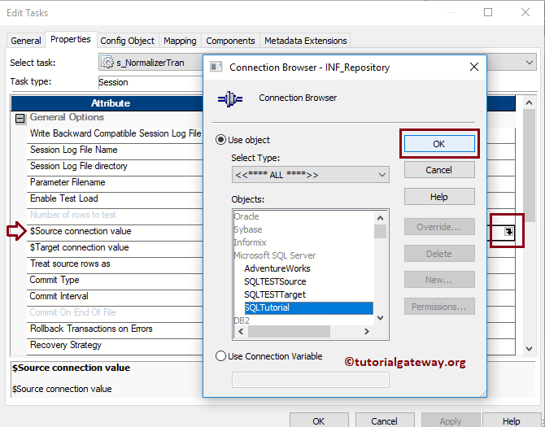Click Help in Edit Tasks window
Screen dimensions: 545x427
click(x=512, y=420)
